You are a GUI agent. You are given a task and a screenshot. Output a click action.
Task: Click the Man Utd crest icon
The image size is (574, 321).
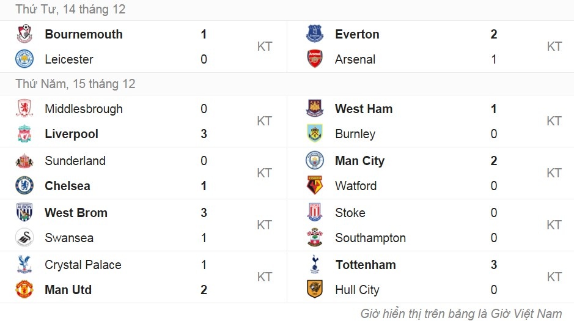[24, 290]
